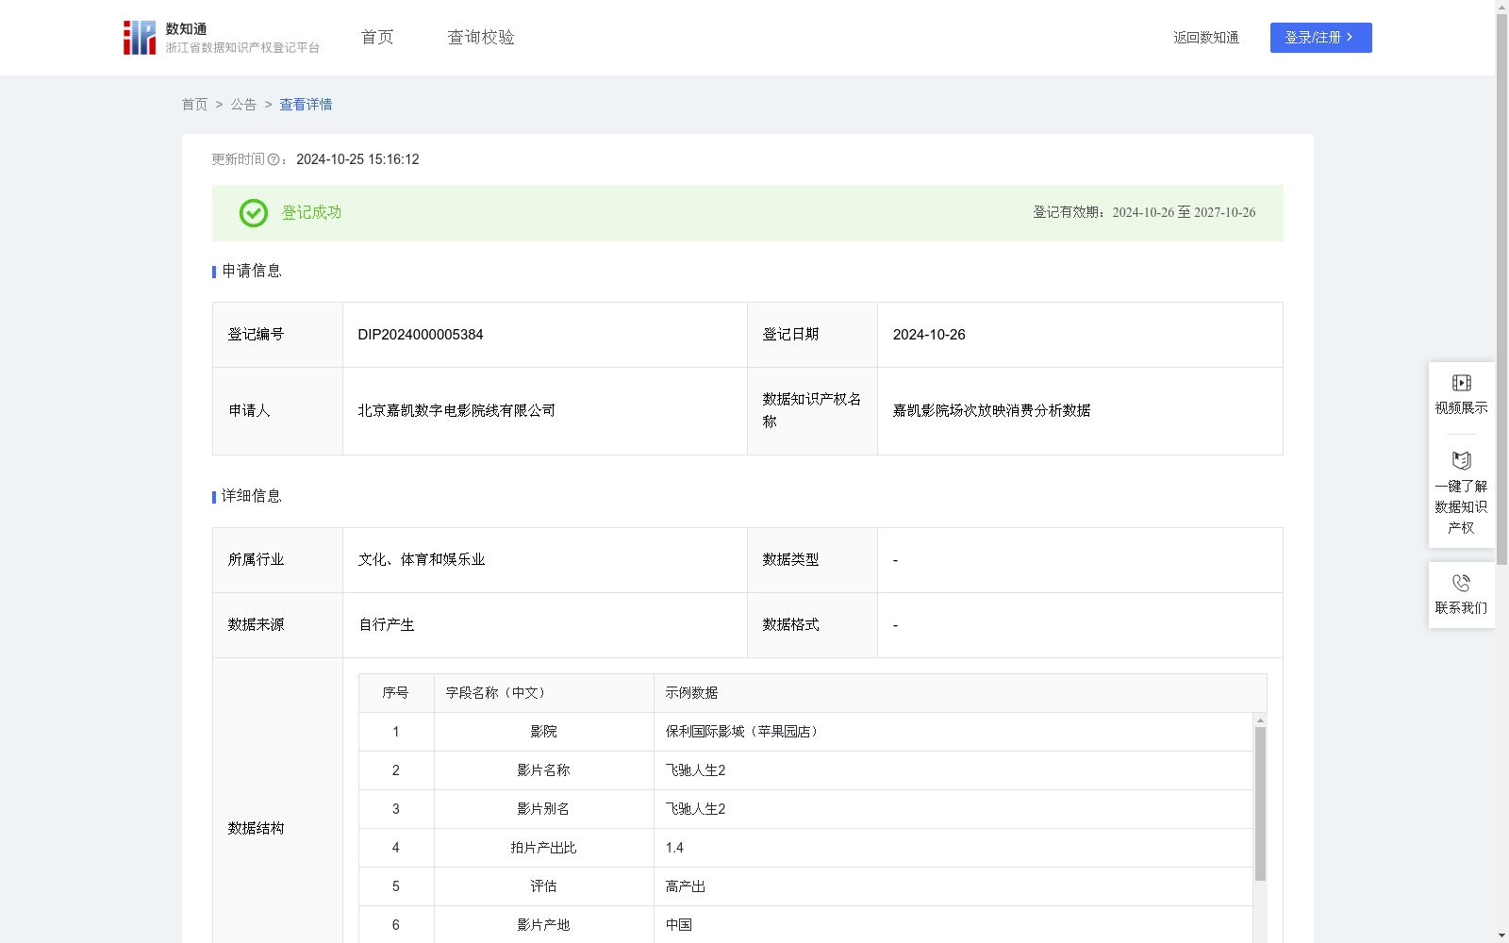Viewport: 1509px width, 943px height.
Task: Click the 申请信息 section header
Action: (250, 272)
